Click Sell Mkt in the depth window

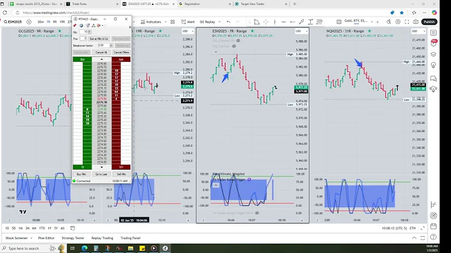[x=122, y=174]
